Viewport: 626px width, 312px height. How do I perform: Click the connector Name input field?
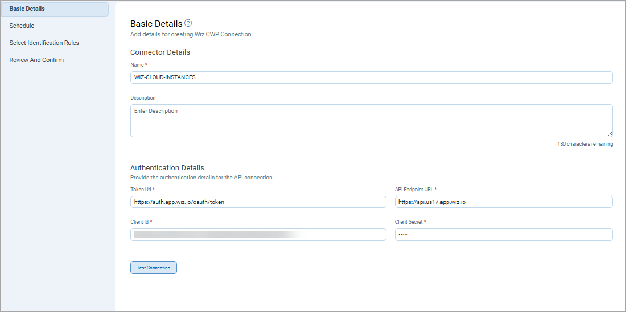(371, 77)
